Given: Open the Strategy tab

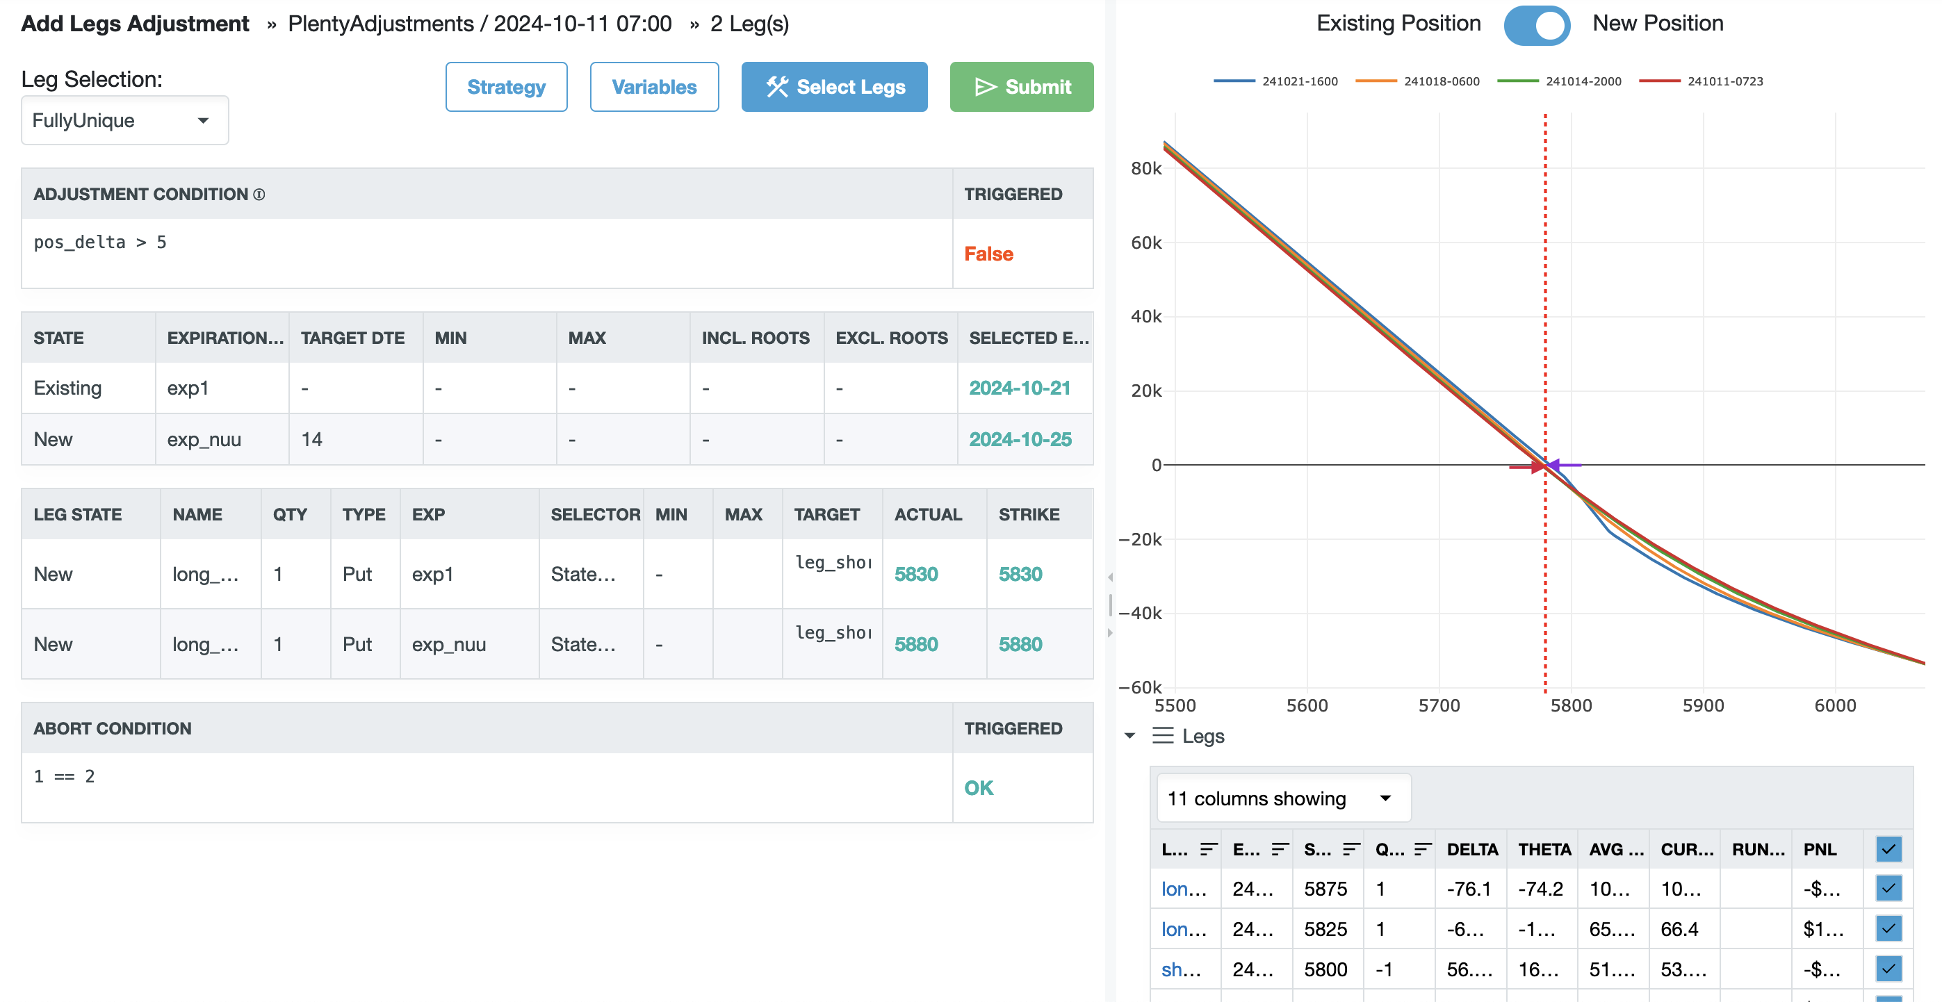Looking at the screenshot, I should [506, 87].
